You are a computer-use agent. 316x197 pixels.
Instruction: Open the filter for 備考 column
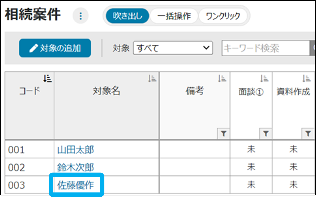point(224,134)
